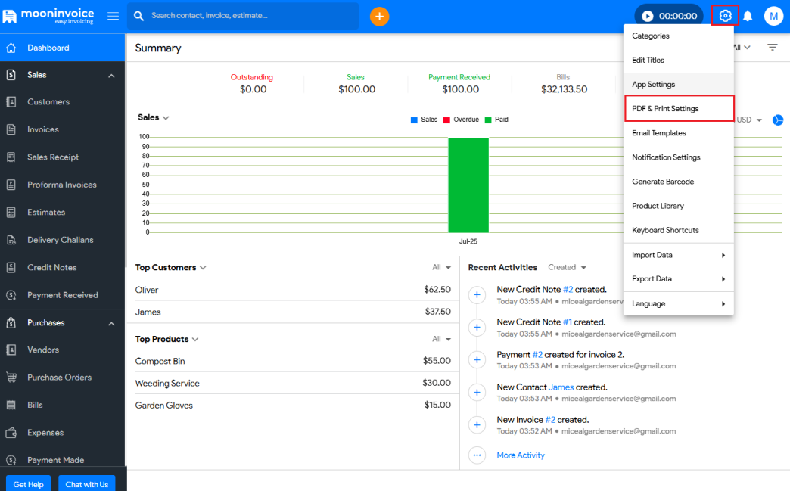This screenshot has width=790, height=491.
Task: Open the blue chart type icon
Action: 777,120
